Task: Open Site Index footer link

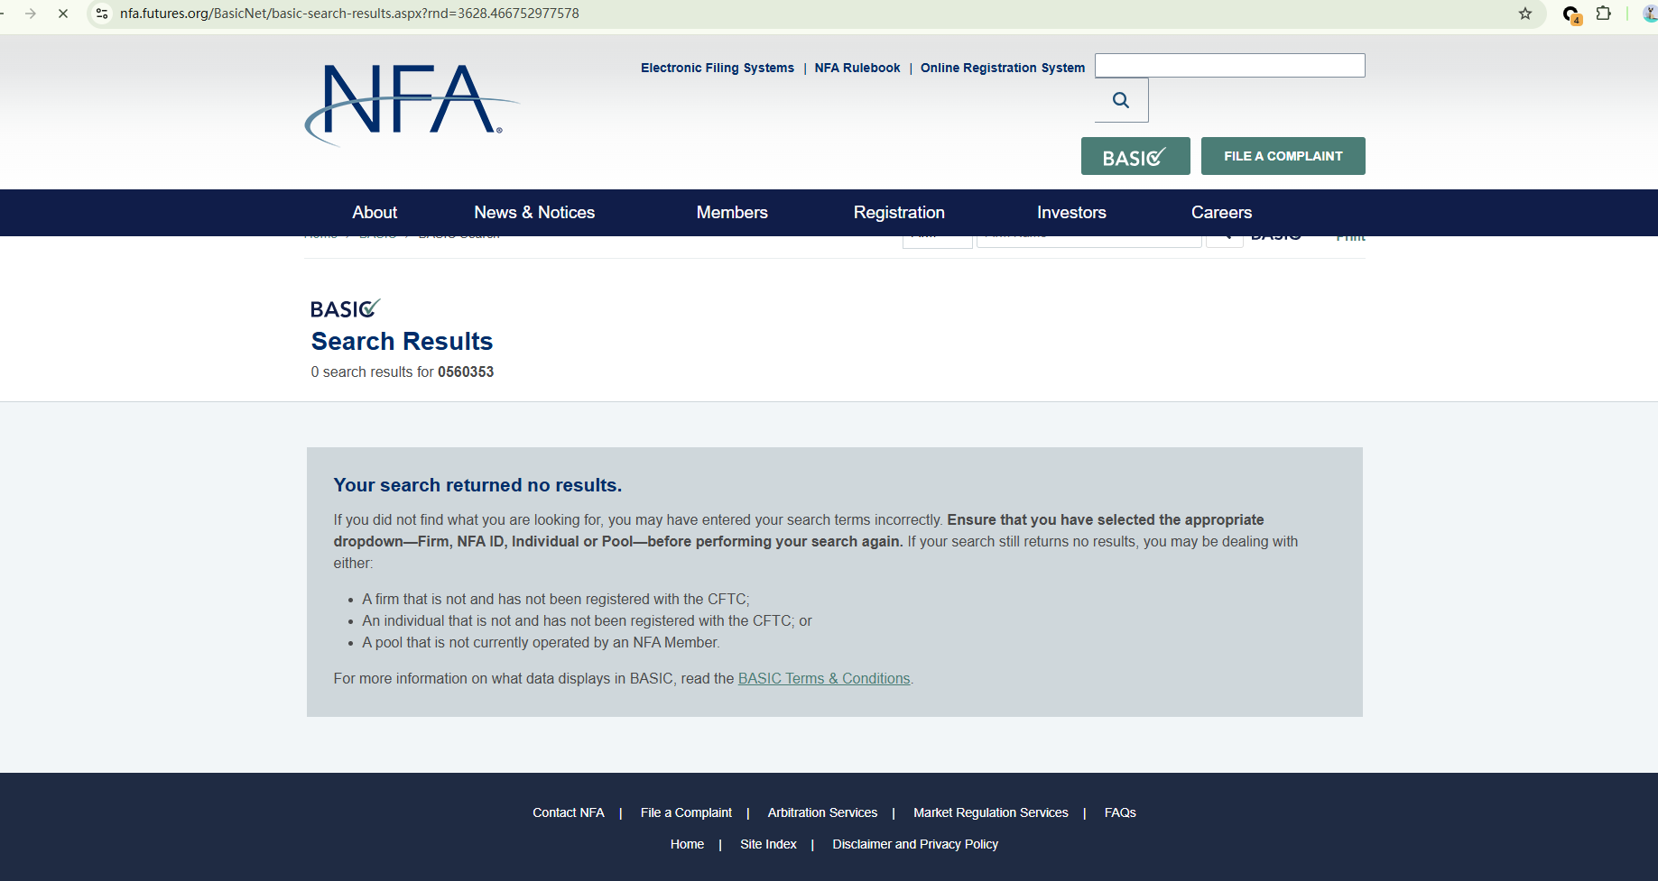Action: 768,844
